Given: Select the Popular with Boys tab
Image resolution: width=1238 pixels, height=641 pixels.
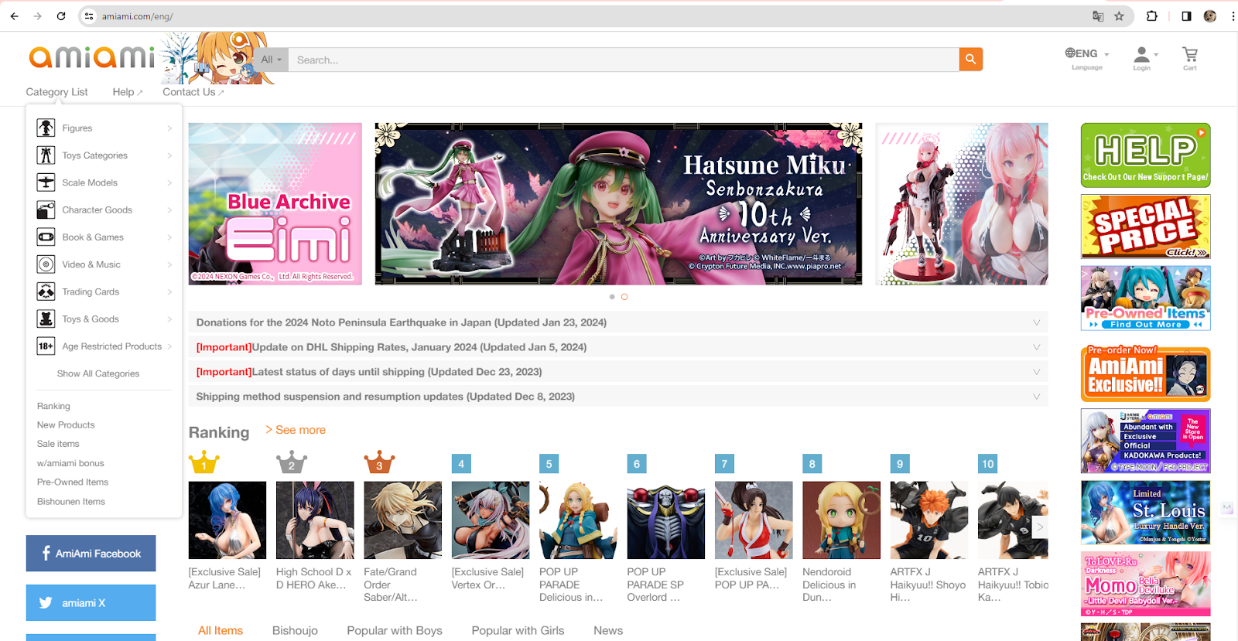Looking at the screenshot, I should pos(395,630).
